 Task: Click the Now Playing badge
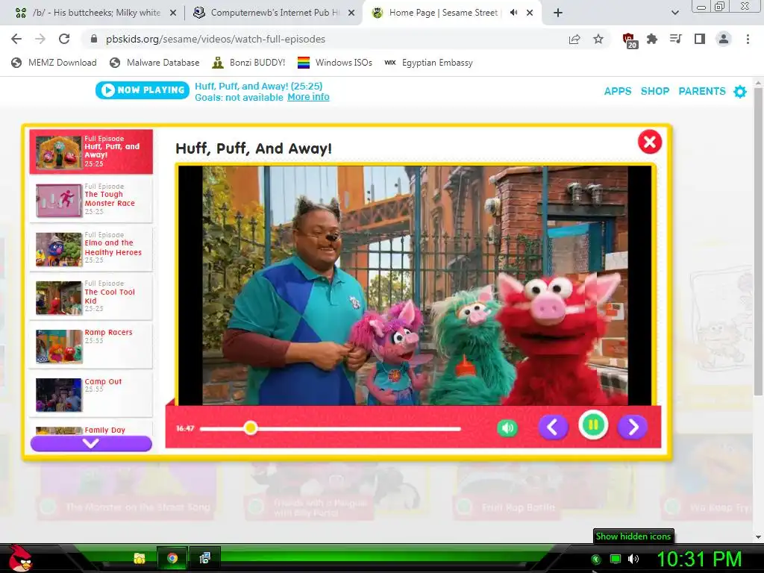click(x=143, y=90)
